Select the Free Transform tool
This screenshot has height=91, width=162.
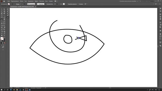click(4, 23)
